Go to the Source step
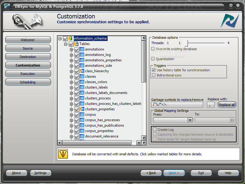The height and width of the screenshot is (184, 245). click(28, 48)
